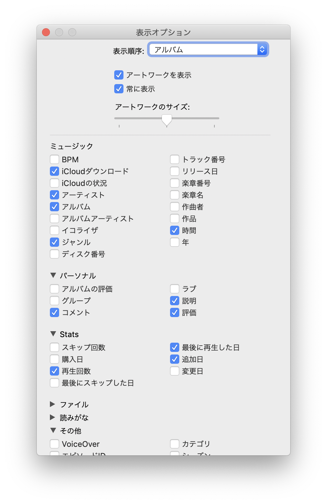The width and height of the screenshot is (327, 504).
Task: Disable iCloudダウンロード column
Action: point(54,172)
